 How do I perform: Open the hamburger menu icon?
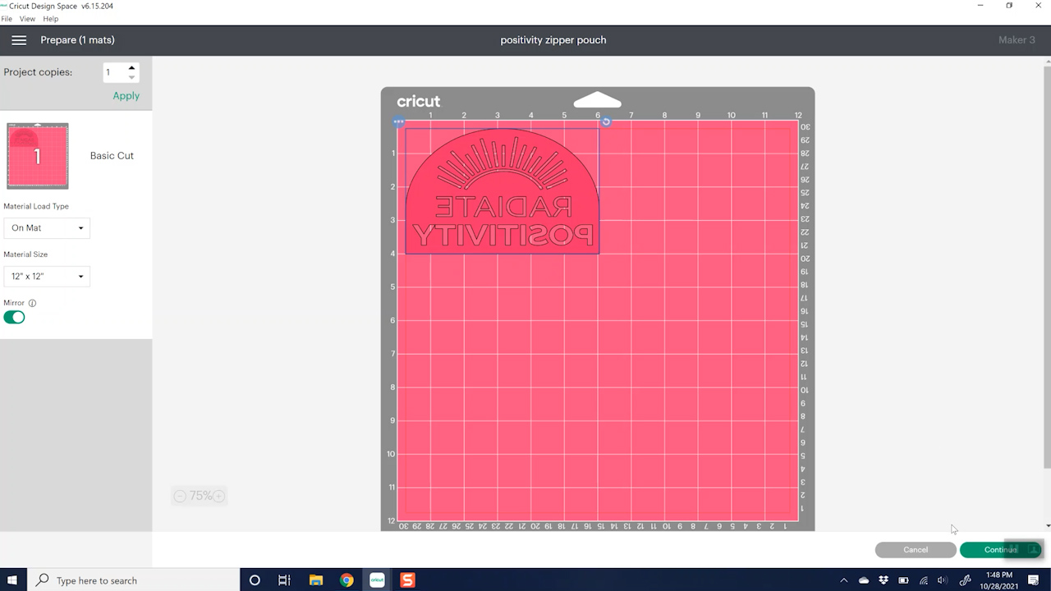[19, 40]
